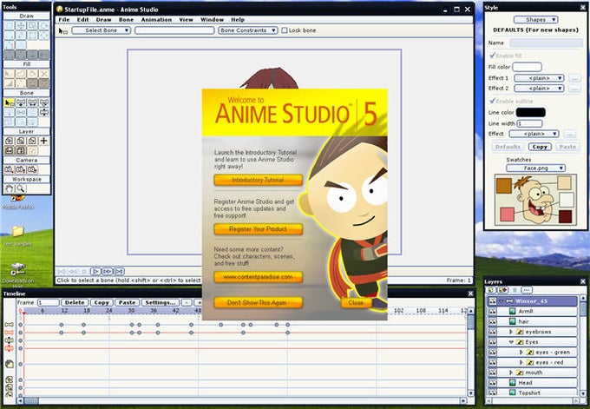This screenshot has height=409, width=590.
Task: Open the Effect 2 plain dropdown
Action: tap(539, 88)
